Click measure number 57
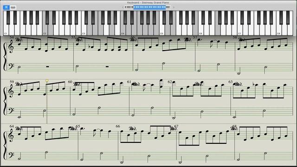 [x=195, y=37]
